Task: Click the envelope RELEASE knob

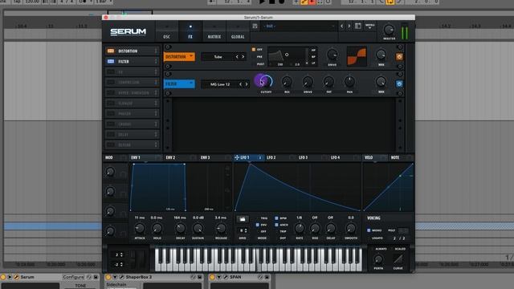Action: (221, 228)
